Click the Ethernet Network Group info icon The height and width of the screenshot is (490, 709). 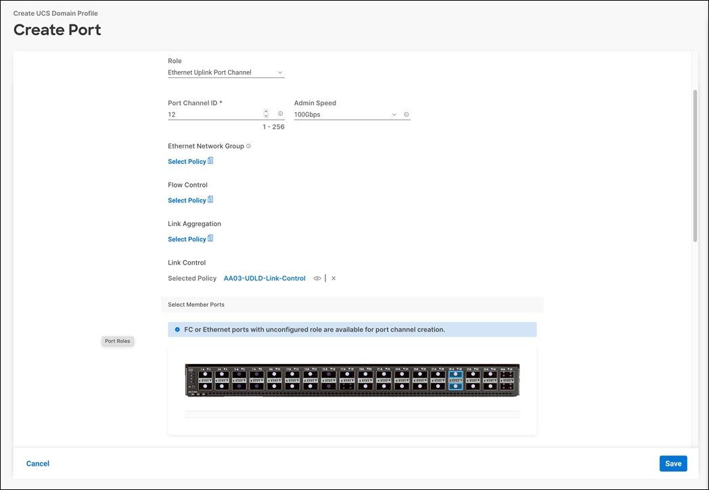click(247, 146)
